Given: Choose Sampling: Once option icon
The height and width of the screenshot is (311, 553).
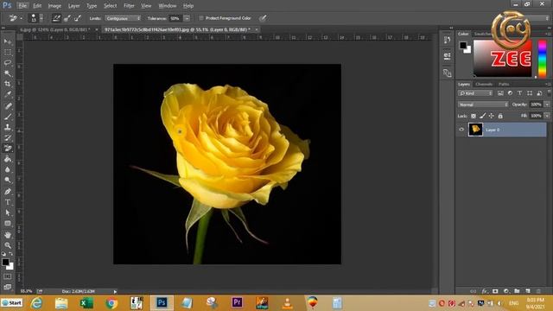Looking at the screenshot, I should pyautogui.click(x=67, y=18).
